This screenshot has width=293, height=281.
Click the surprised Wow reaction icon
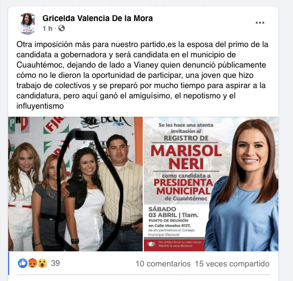(42, 263)
